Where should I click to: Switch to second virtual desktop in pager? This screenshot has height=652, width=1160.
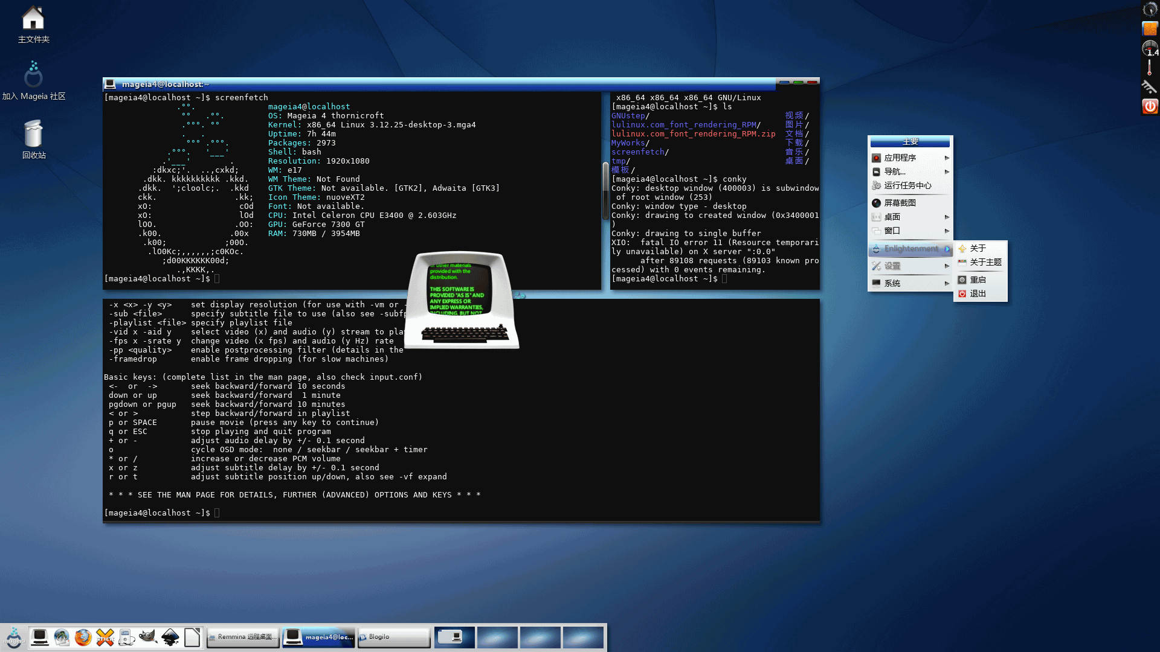(x=497, y=638)
